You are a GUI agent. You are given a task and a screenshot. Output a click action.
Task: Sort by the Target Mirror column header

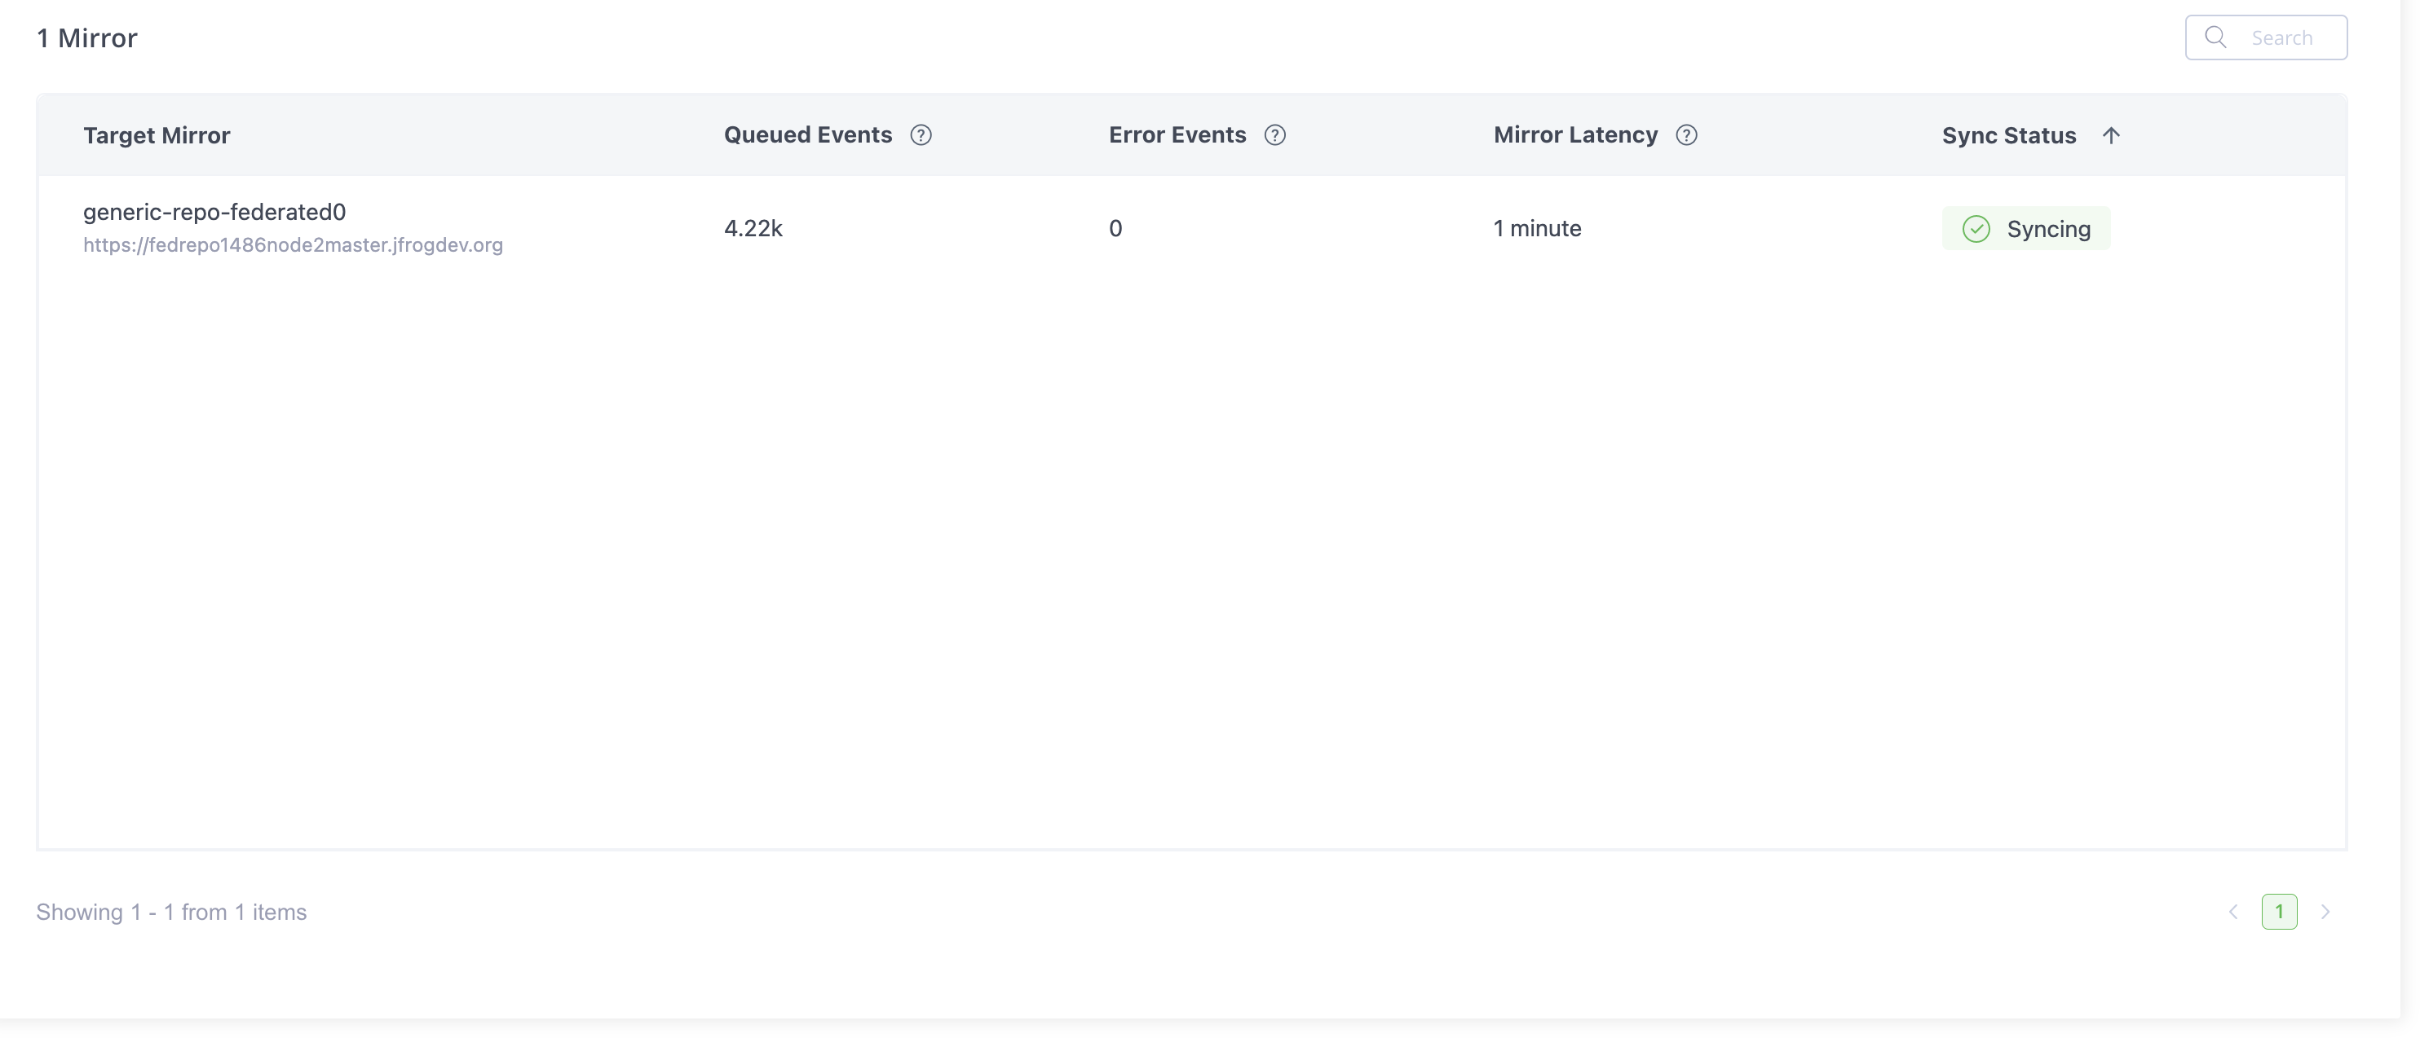pos(156,135)
